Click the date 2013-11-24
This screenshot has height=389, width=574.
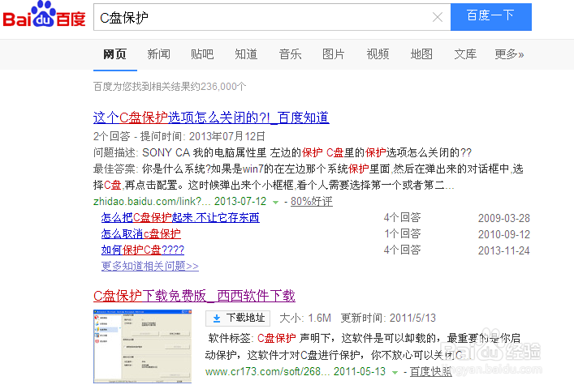pos(504,250)
